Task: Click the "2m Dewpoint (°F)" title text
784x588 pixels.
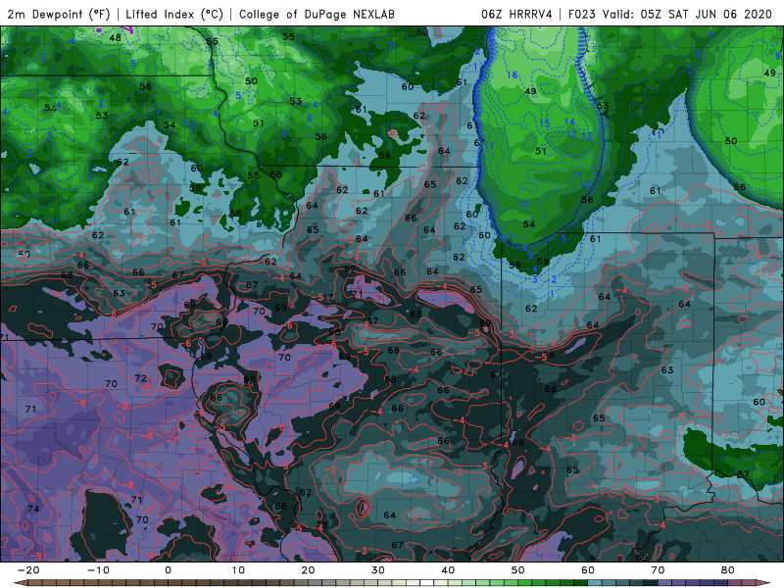Action: (x=59, y=14)
